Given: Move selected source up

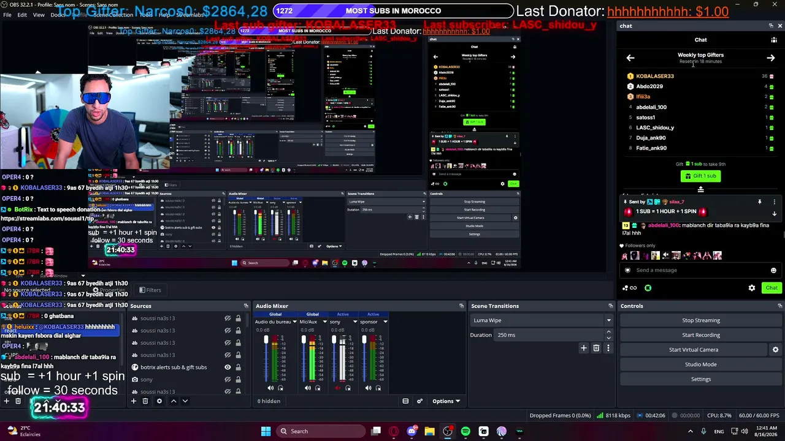Looking at the screenshot, I should (174, 401).
